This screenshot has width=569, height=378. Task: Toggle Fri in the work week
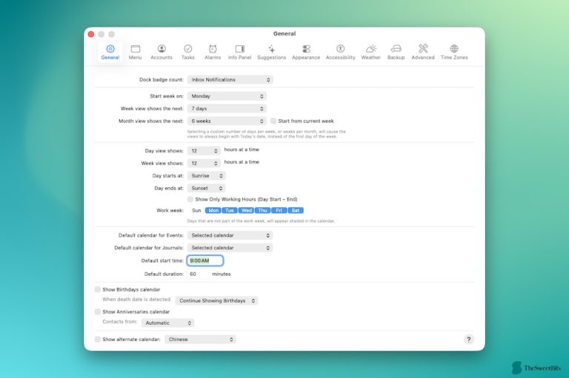(279, 210)
